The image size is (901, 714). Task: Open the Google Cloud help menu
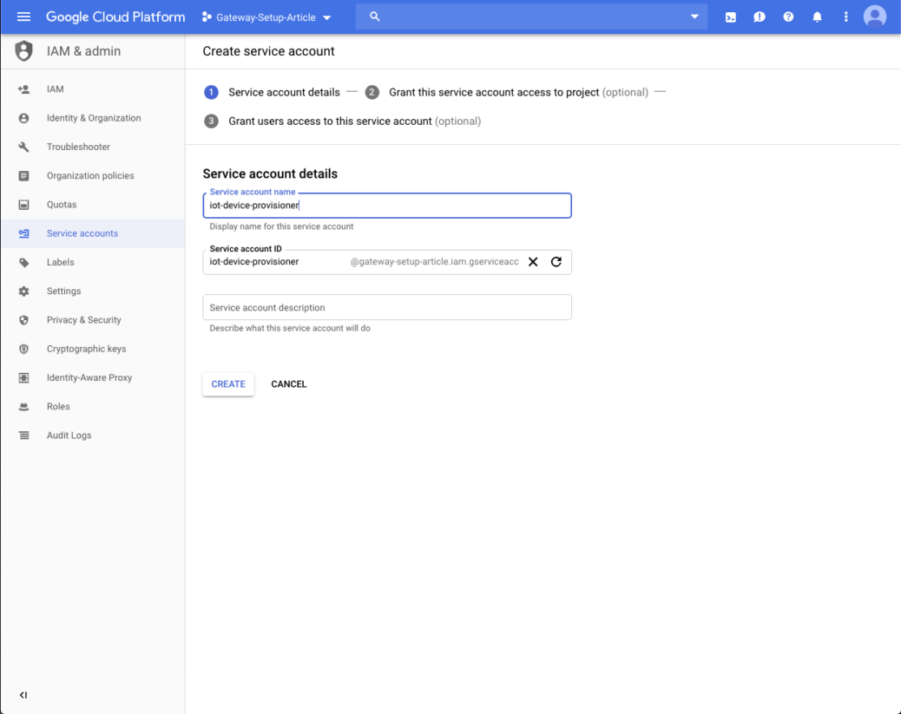click(x=788, y=16)
